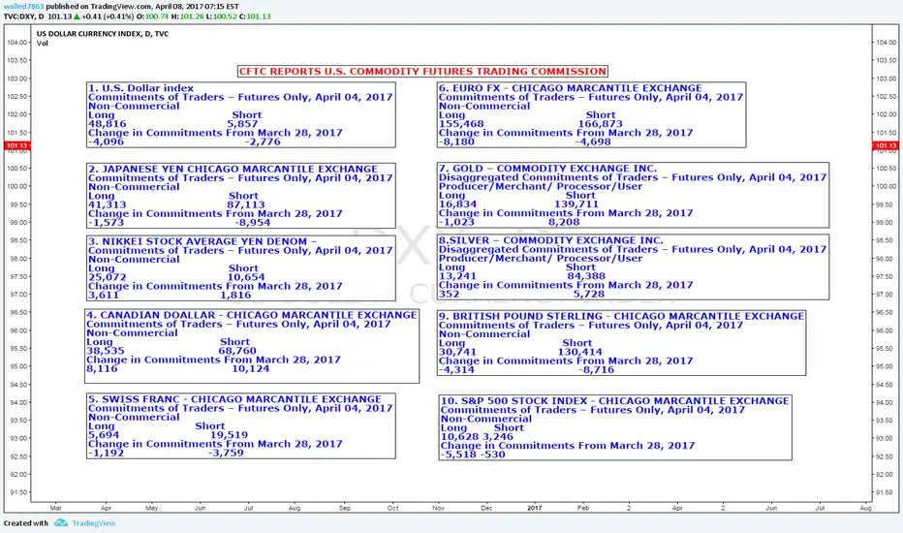Image resolution: width=903 pixels, height=533 pixels.
Task: Select the 6. EURO FX heading
Action: click(x=570, y=88)
